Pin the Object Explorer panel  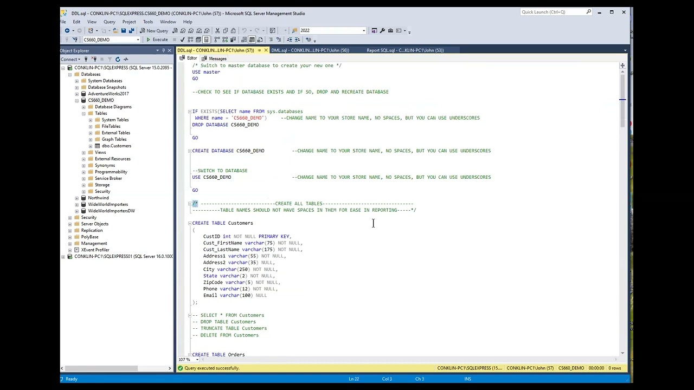click(163, 50)
